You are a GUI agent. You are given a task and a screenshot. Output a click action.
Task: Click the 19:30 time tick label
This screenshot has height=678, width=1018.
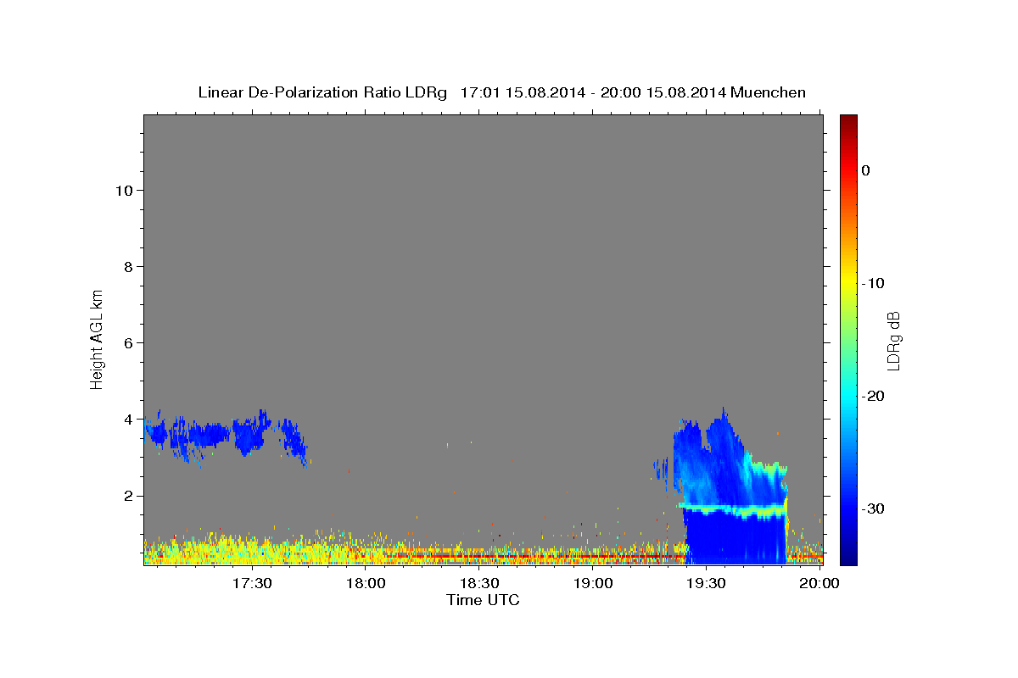click(707, 583)
